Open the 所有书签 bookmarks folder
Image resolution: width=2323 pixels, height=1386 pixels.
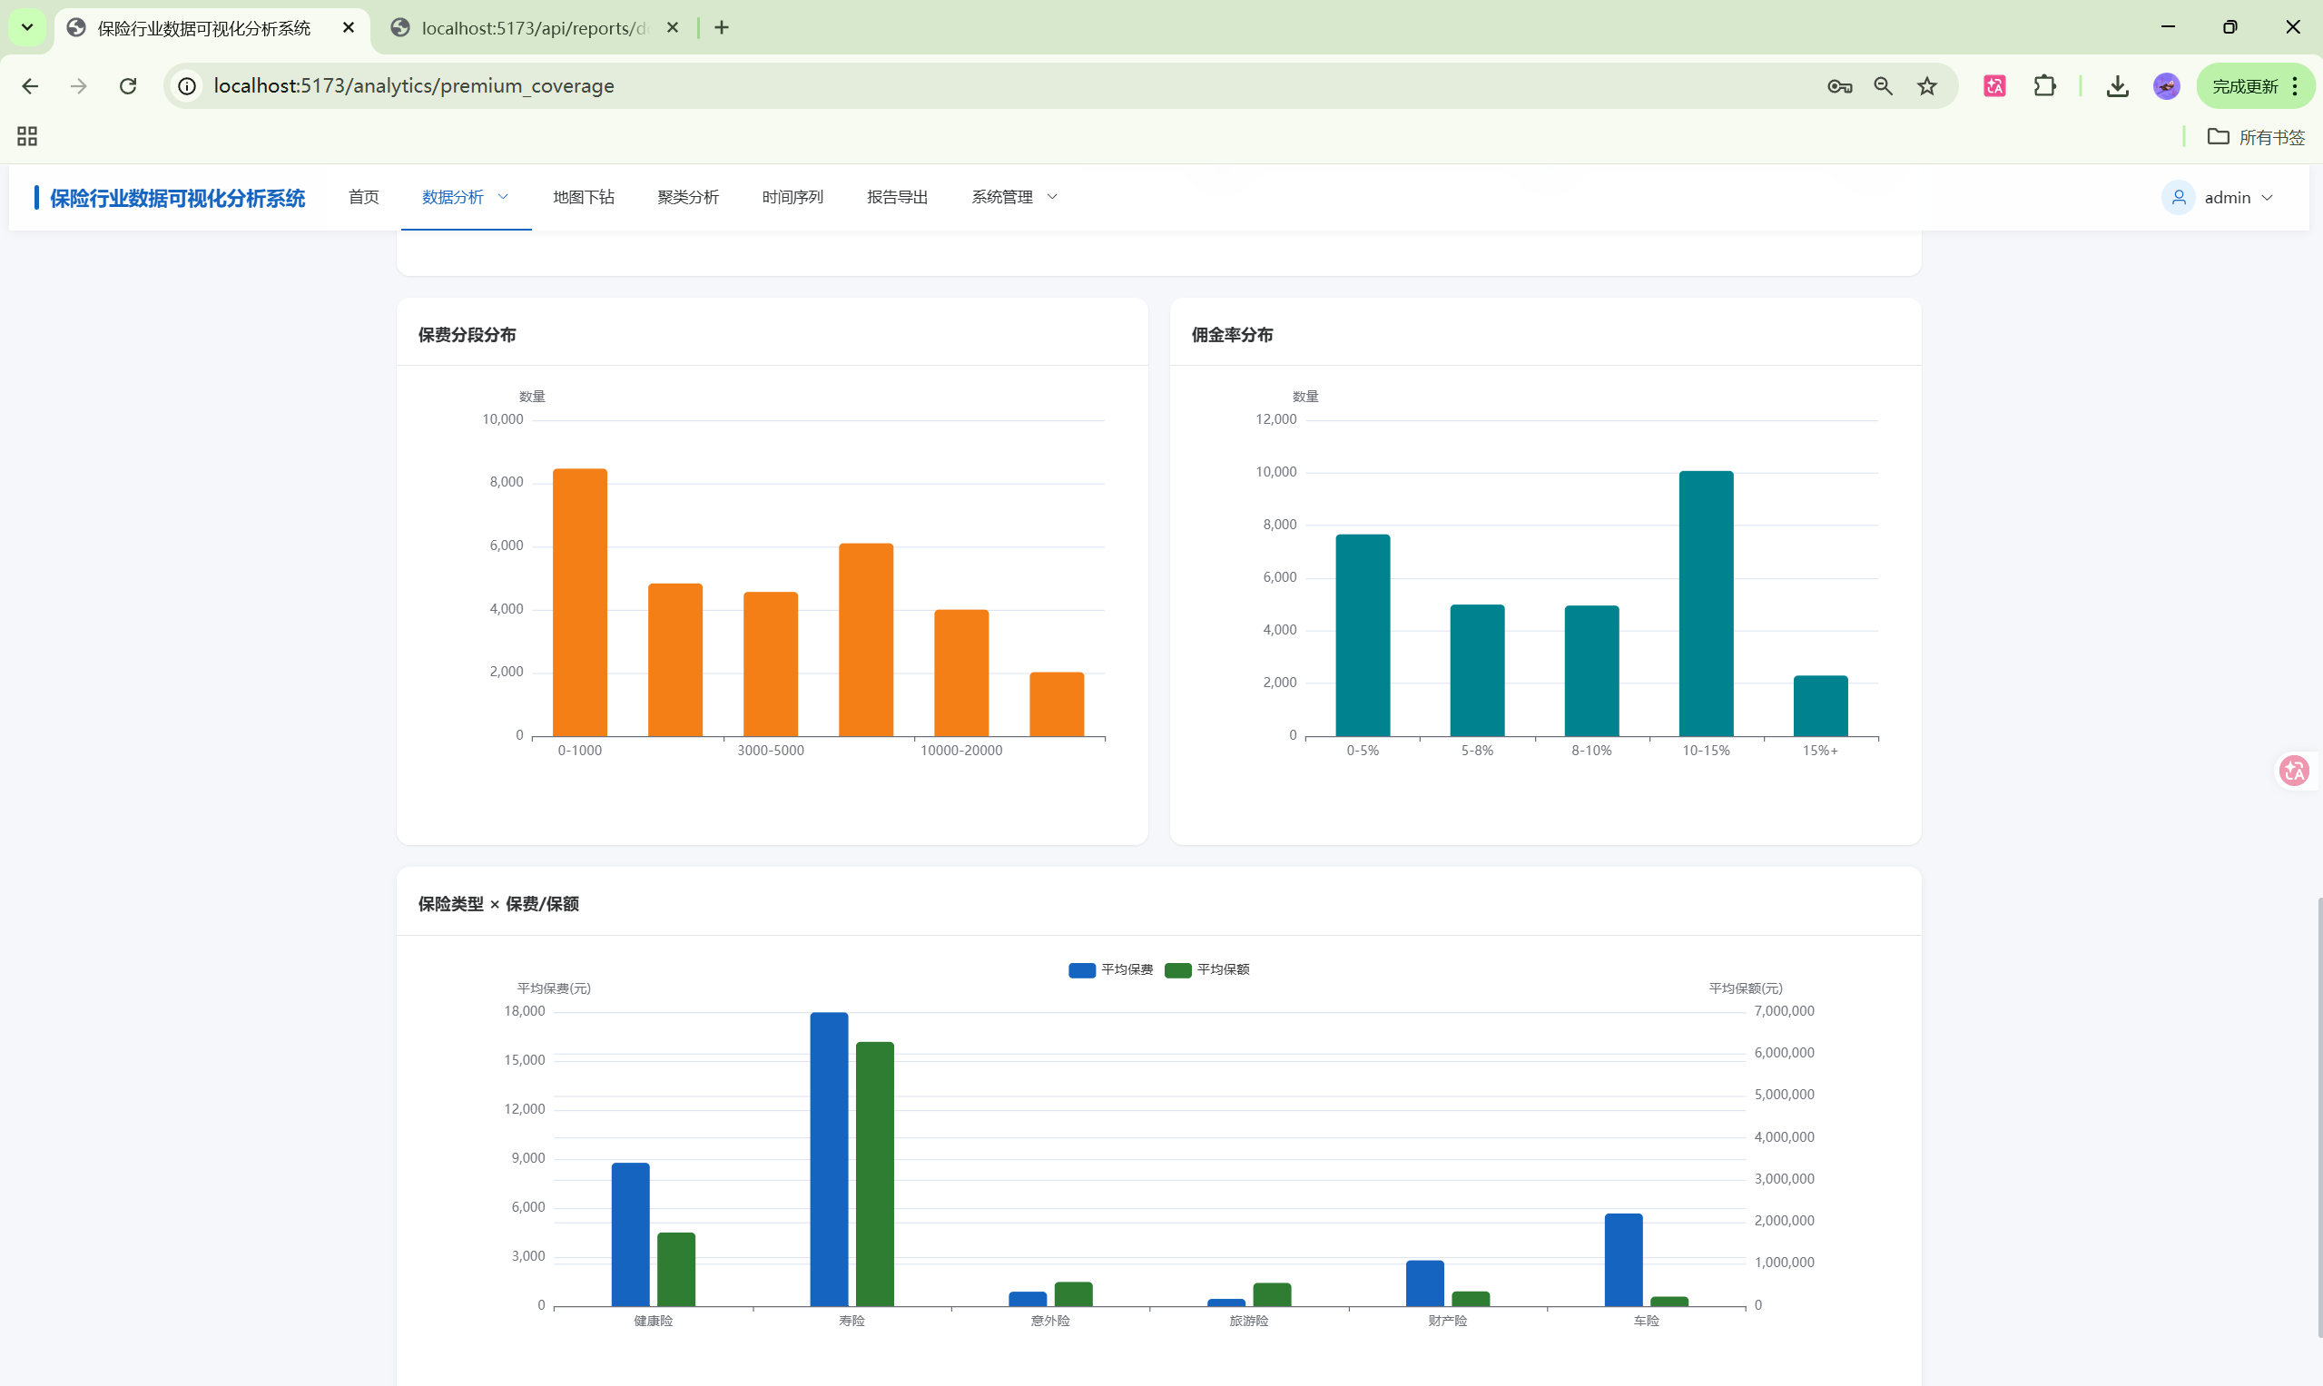(2257, 137)
